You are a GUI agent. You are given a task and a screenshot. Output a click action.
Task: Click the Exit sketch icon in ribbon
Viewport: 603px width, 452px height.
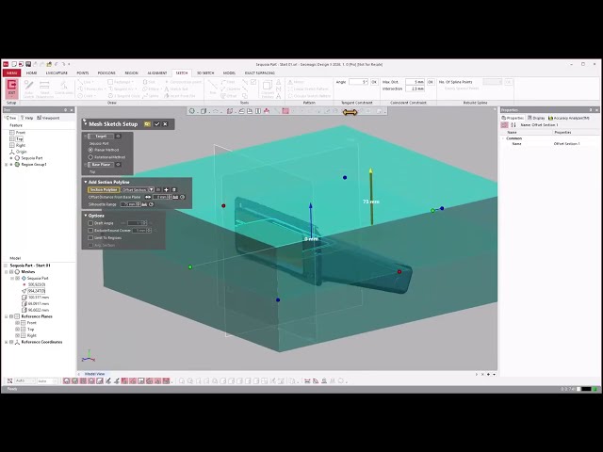tap(11, 88)
